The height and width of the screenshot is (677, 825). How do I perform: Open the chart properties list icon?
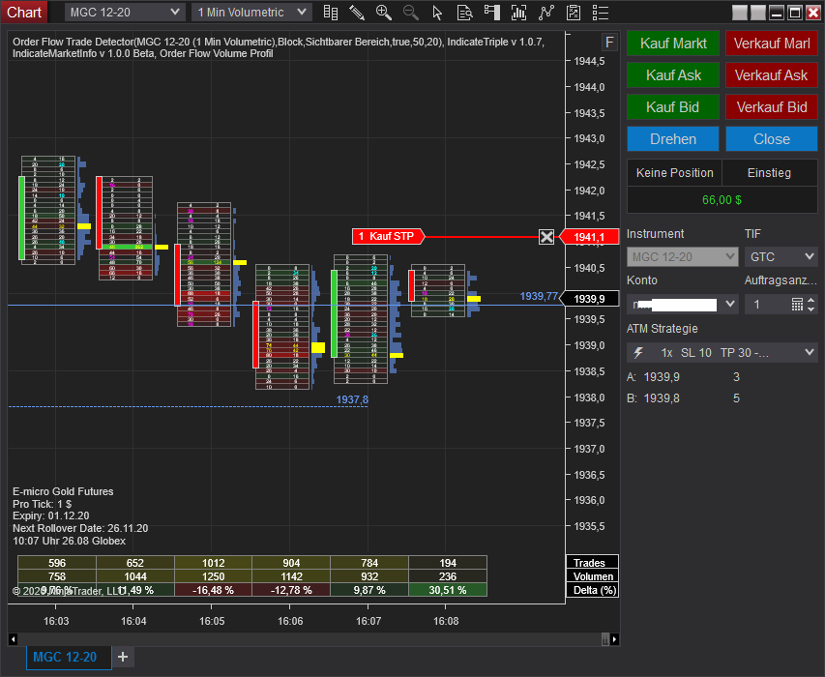[x=601, y=13]
